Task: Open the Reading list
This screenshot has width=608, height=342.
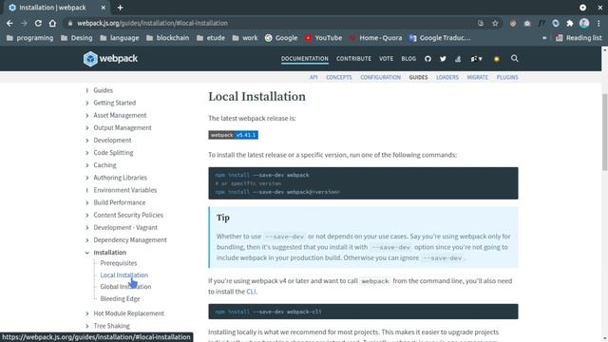Action: 579,38
